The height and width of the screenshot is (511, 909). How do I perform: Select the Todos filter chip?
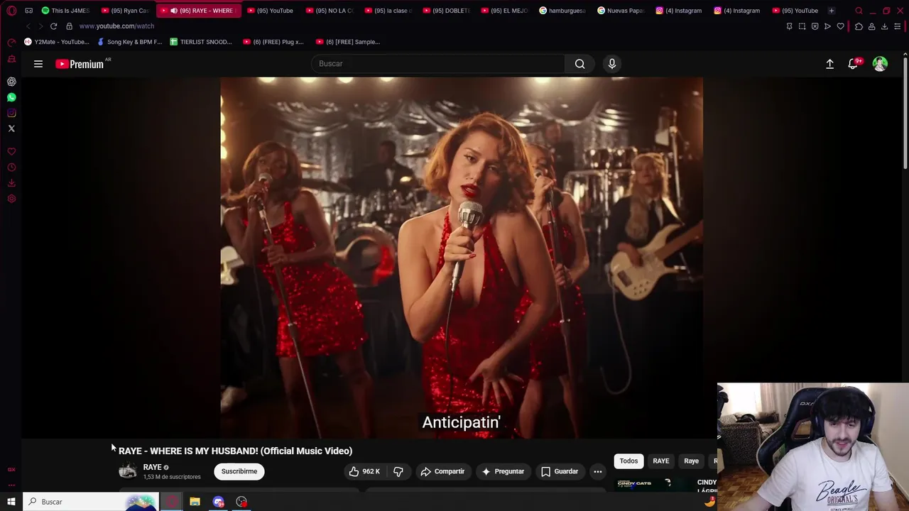[628, 461]
